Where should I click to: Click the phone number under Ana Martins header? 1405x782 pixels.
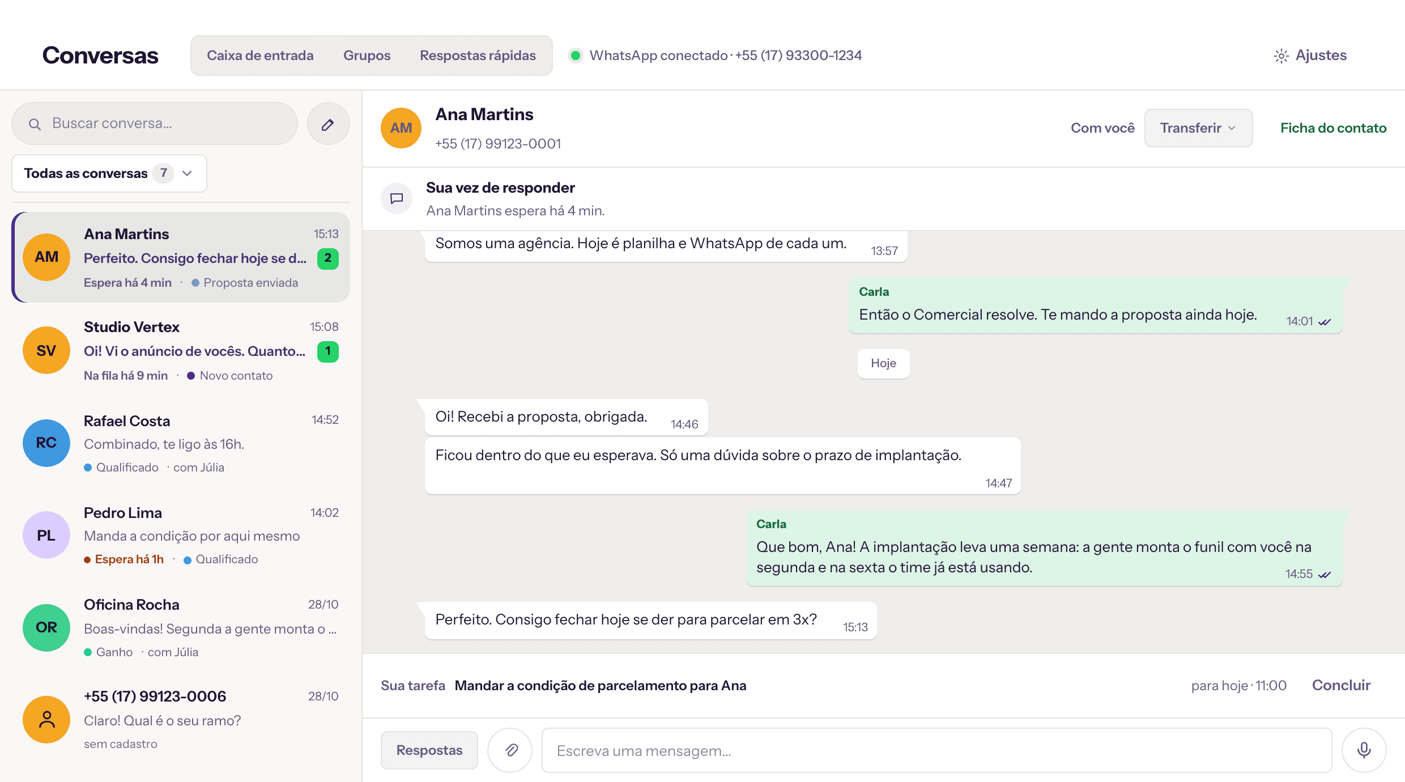(498, 144)
